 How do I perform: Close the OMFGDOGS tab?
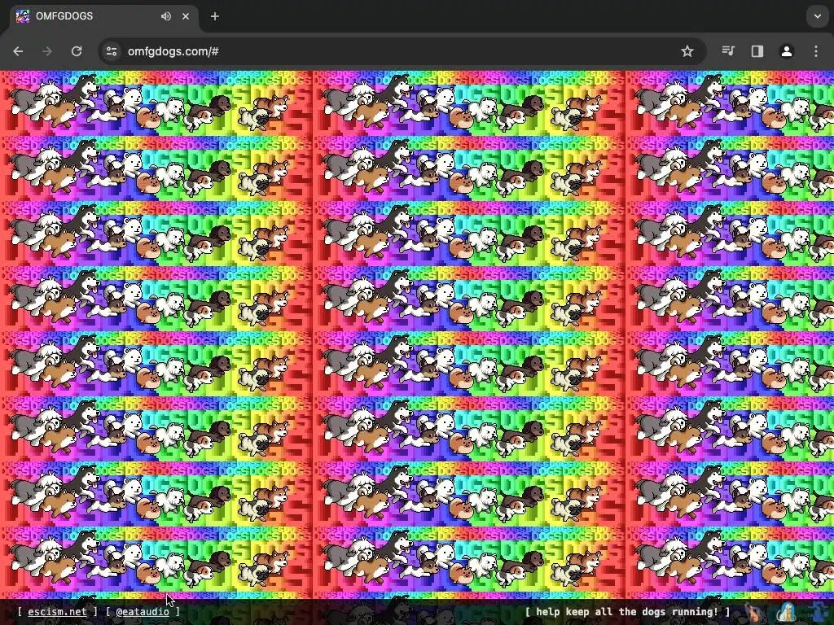click(x=186, y=16)
